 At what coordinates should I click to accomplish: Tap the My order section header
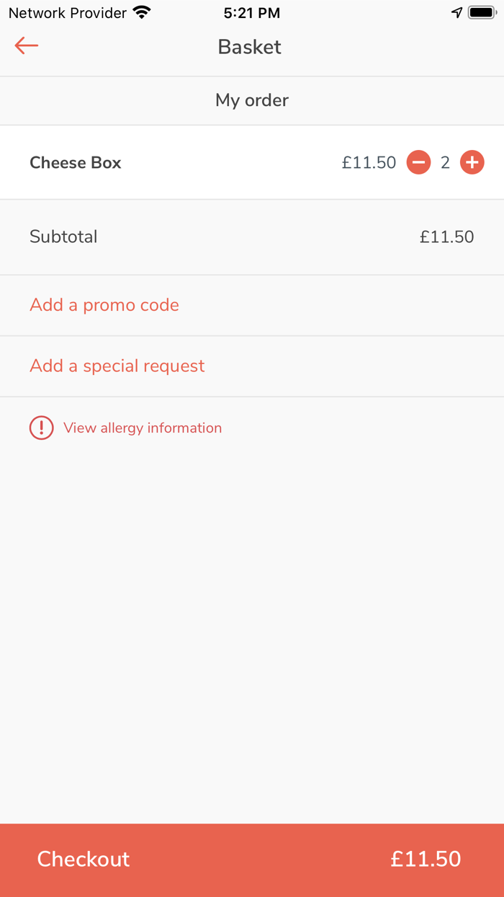252,100
